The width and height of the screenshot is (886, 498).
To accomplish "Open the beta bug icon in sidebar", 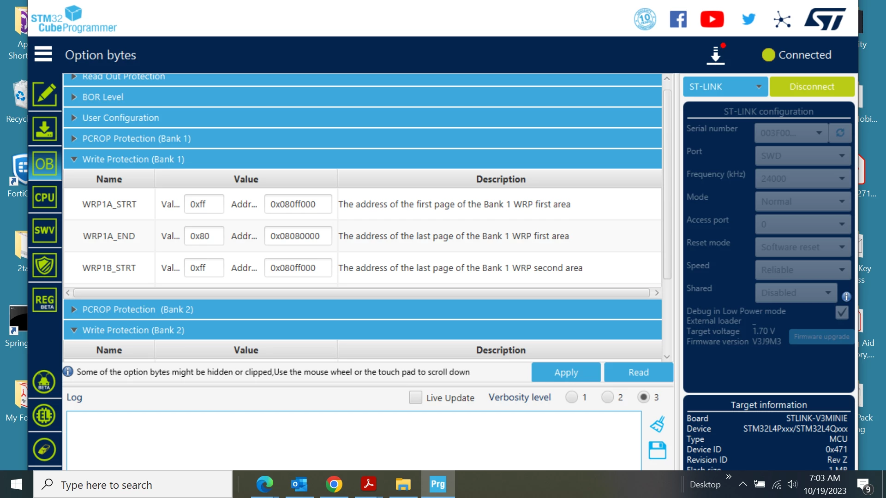I will point(44,382).
